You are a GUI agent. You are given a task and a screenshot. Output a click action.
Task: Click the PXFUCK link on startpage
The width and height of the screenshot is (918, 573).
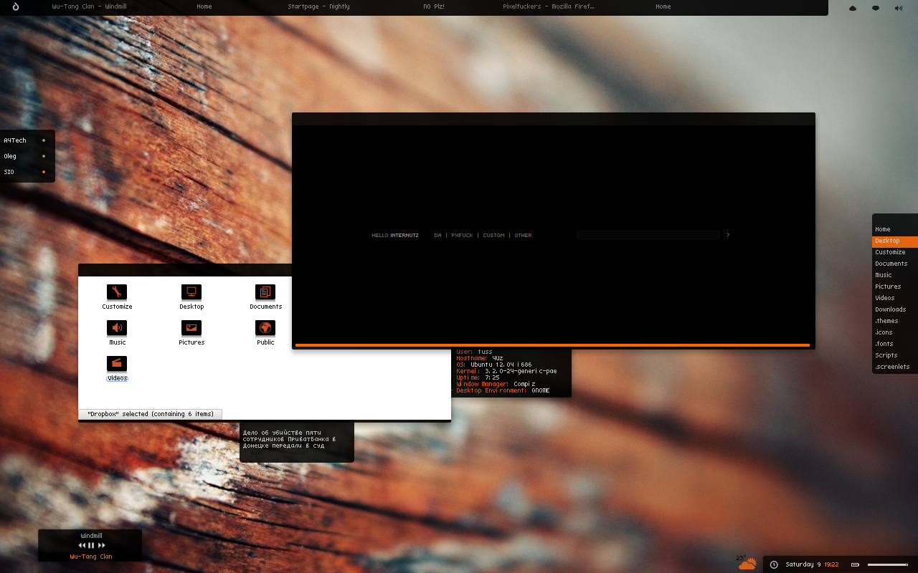coord(462,235)
